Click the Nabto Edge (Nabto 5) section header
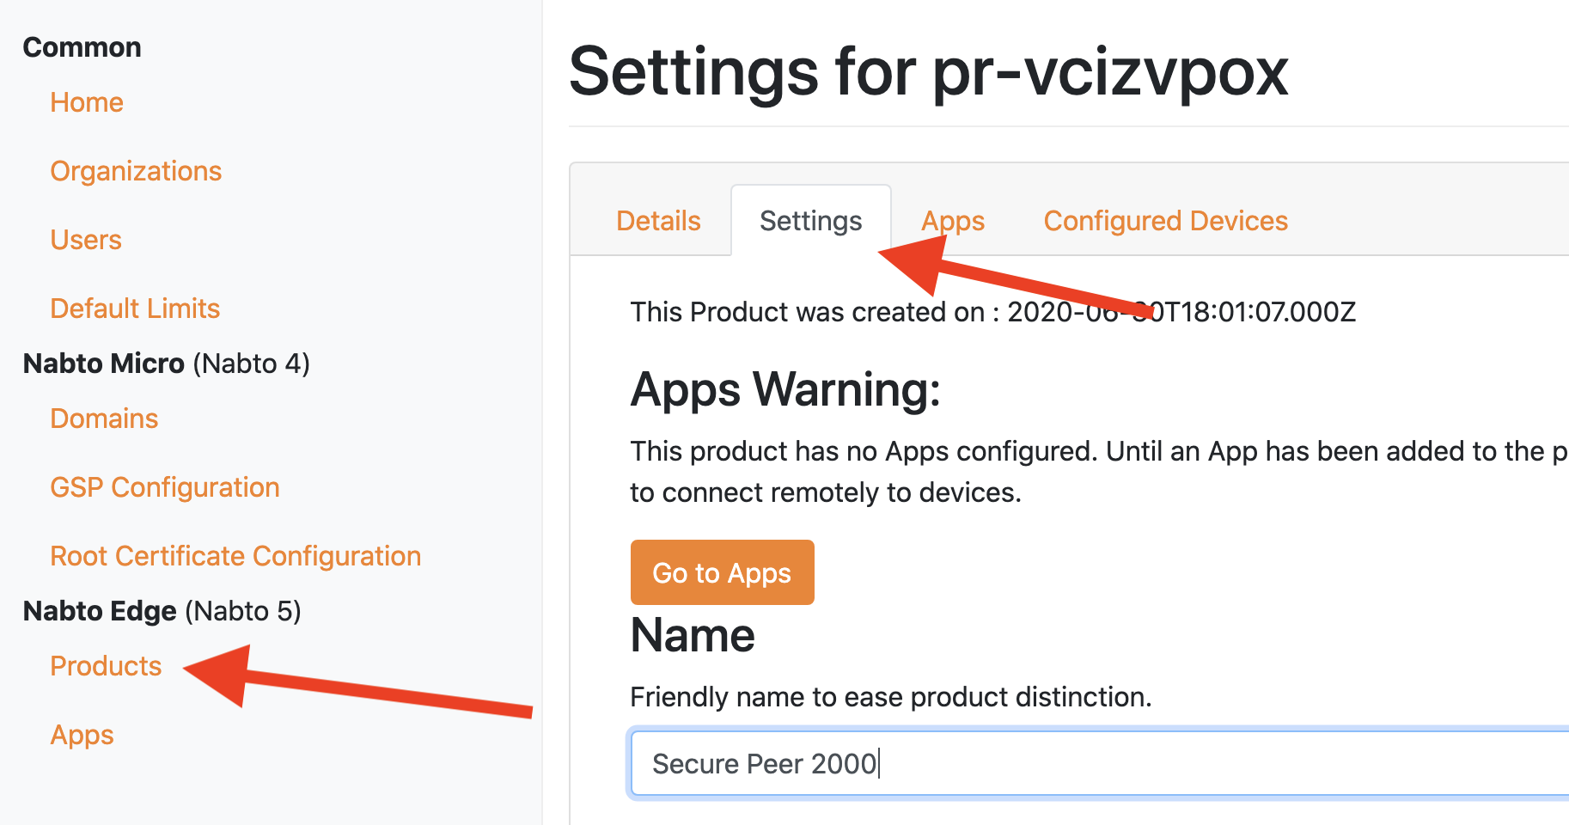Screen dimensions: 1569x825 162,611
